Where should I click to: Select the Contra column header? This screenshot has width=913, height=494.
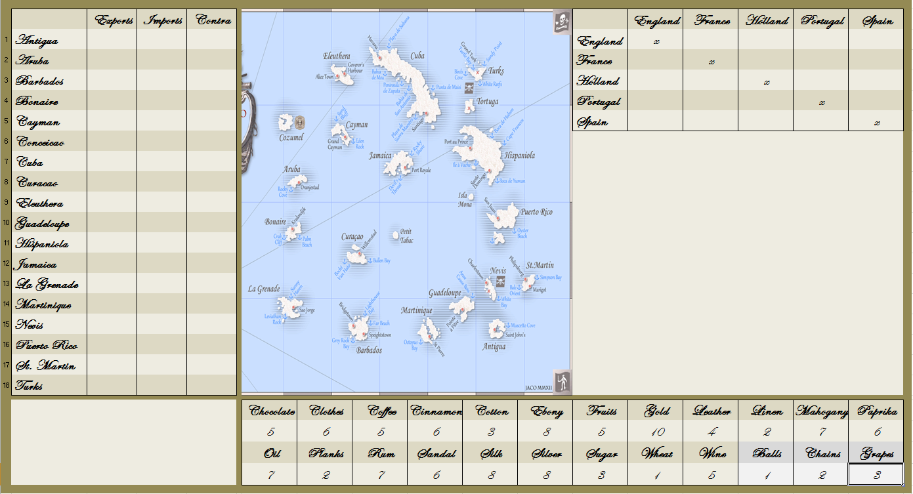(x=212, y=20)
